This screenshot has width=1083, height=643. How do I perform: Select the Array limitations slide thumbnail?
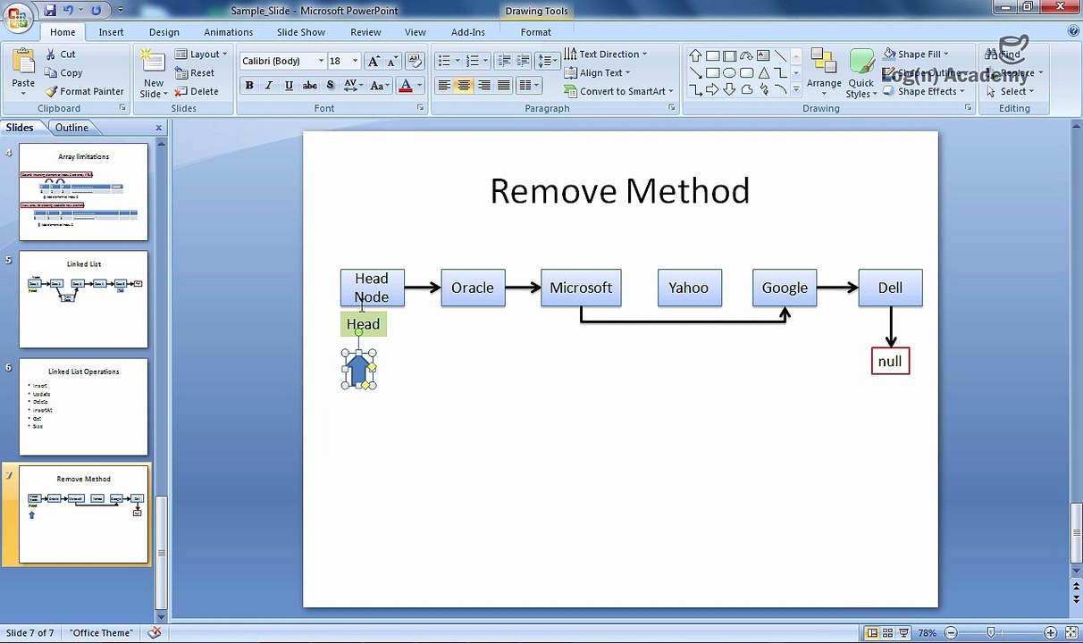click(x=83, y=192)
